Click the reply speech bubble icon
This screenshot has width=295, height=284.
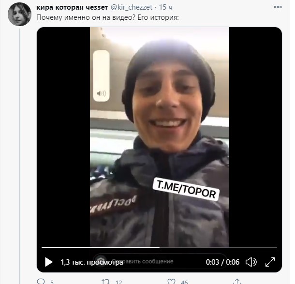coord(41,281)
